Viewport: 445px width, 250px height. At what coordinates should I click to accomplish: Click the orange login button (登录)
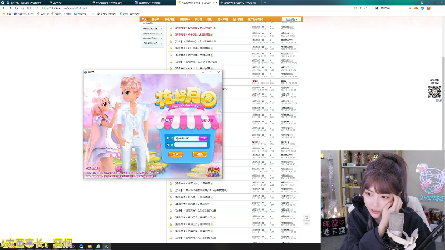(x=175, y=154)
